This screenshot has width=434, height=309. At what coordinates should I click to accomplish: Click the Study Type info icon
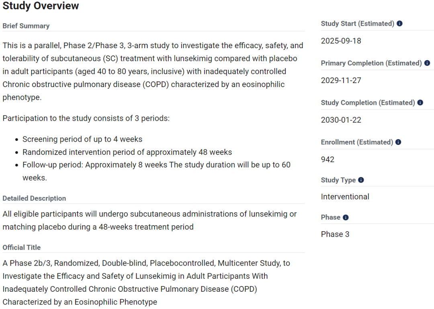coord(361,180)
